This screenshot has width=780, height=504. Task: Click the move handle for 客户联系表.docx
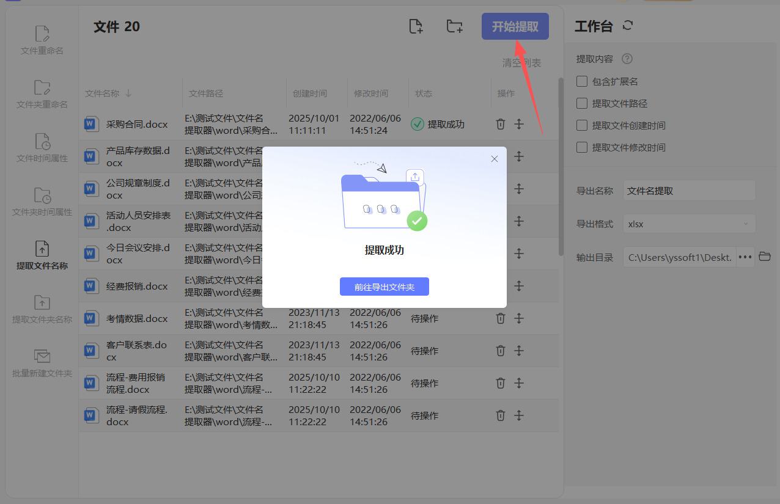pos(519,351)
